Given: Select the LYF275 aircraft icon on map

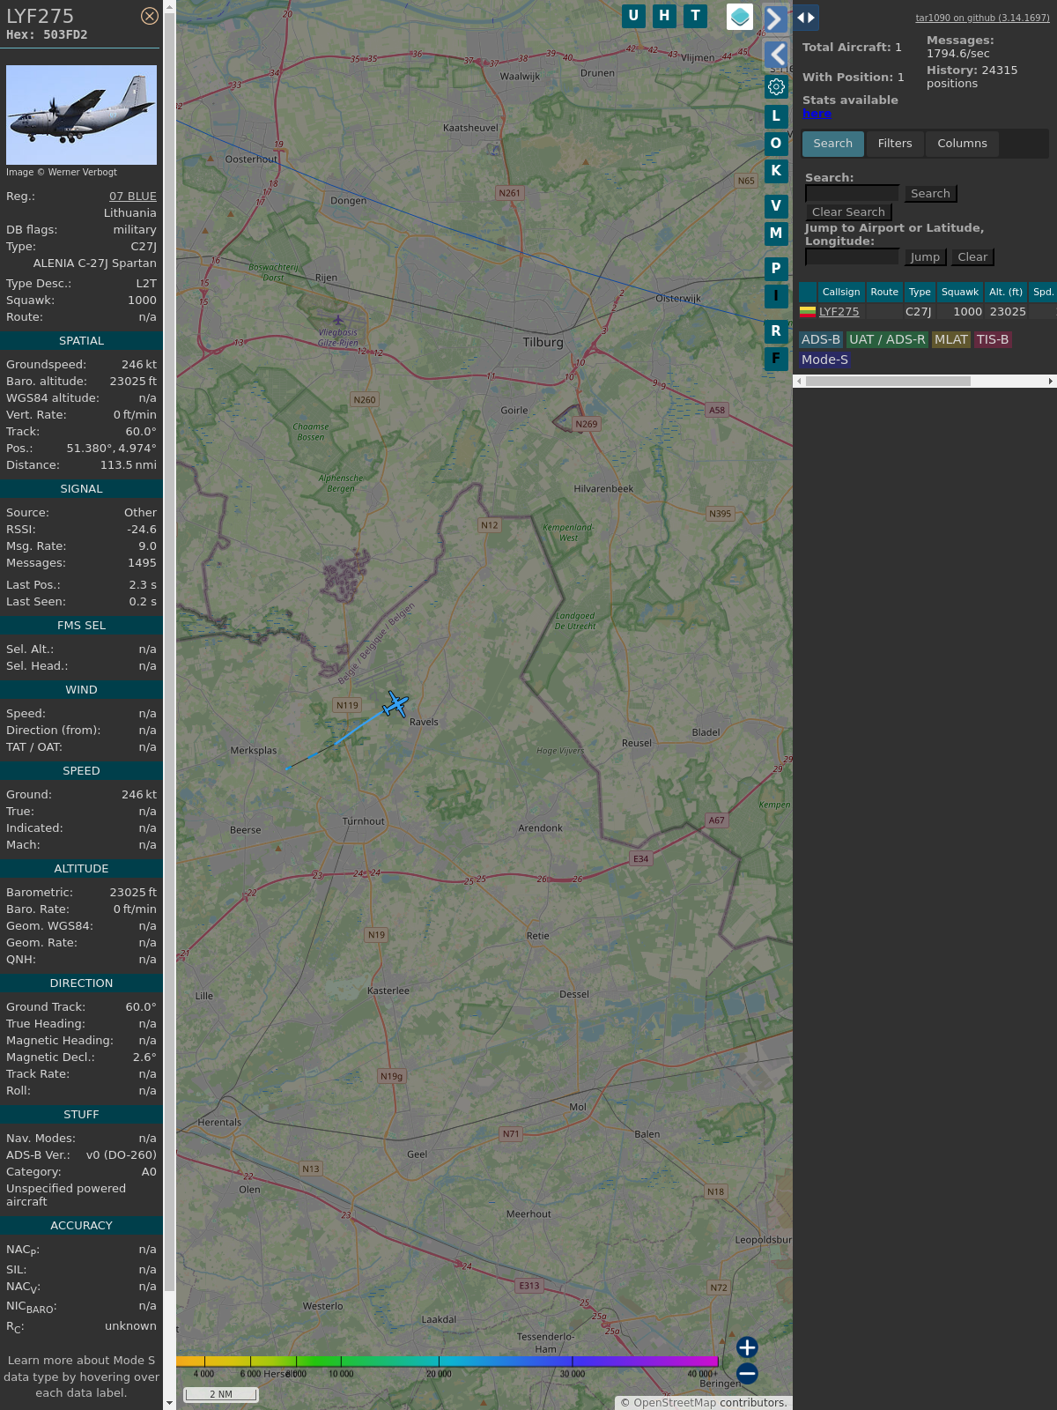Looking at the screenshot, I should point(396,704).
